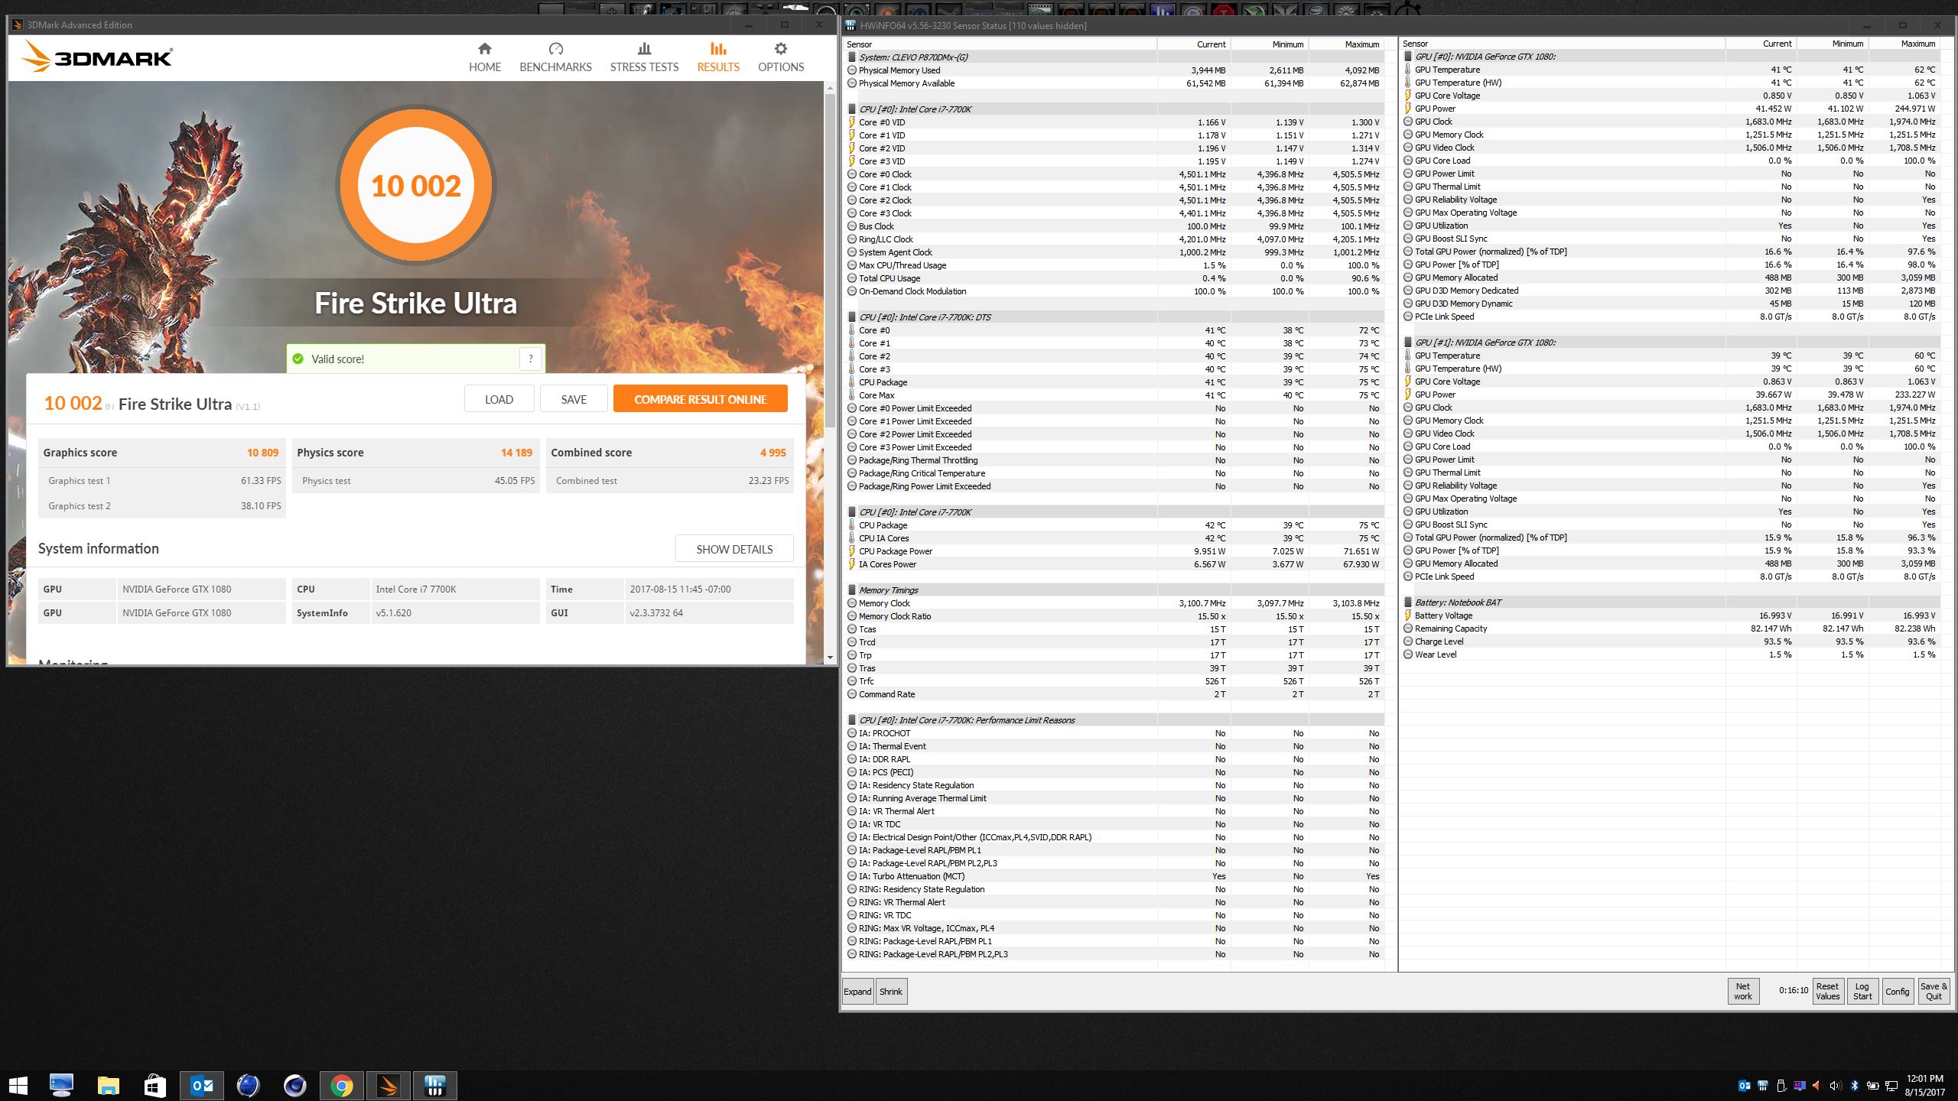Click the thermometer icon beside DTS 'Core #0'
Screen dimensions: 1958x1101
click(x=851, y=330)
